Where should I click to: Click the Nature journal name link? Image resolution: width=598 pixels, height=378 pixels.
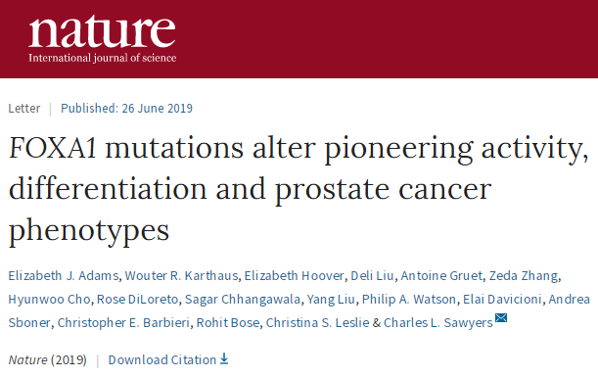tap(27, 359)
